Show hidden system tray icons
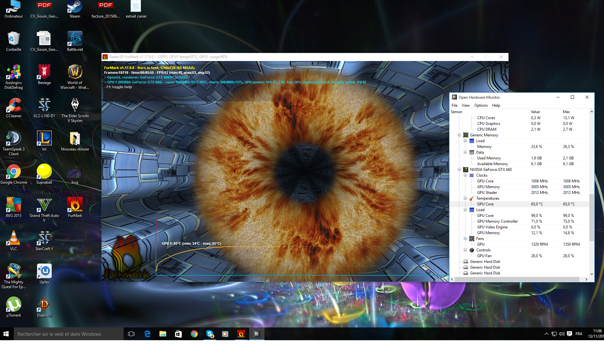Image resolution: width=604 pixels, height=345 pixels. 546,334
